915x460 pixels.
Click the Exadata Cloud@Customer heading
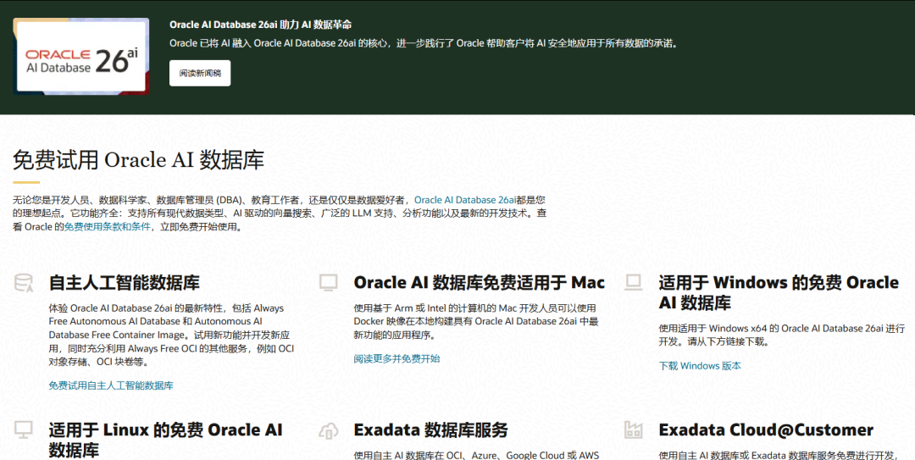click(x=766, y=430)
